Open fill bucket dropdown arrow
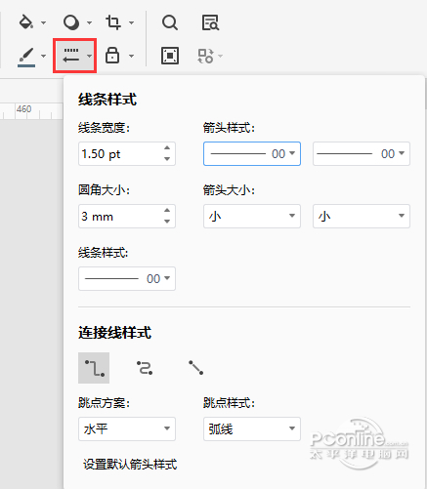The width and height of the screenshot is (427, 489). (x=43, y=22)
